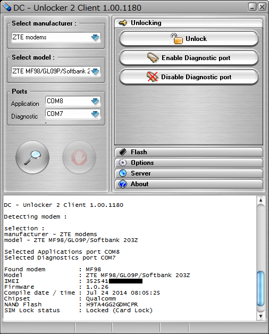Click the key icon beside Unlocking

[123, 22]
